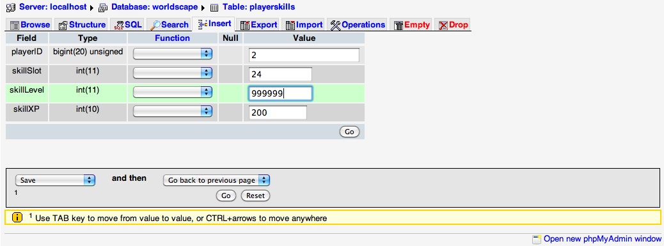664x246 pixels.
Task: Open the Go back to previous page dropdown
Action: [x=216, y=180]
